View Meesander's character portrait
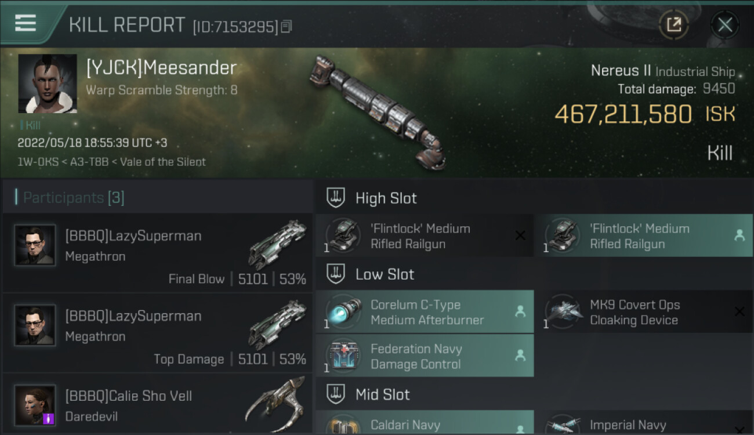The width and height of the screenshot is (754, 435). [x=48, y=84]
